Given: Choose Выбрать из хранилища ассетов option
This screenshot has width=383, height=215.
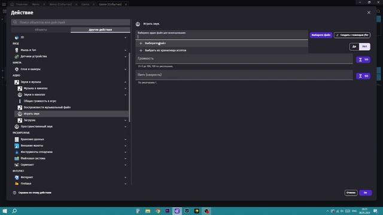Looking at the screenshot, I should 222,50.
